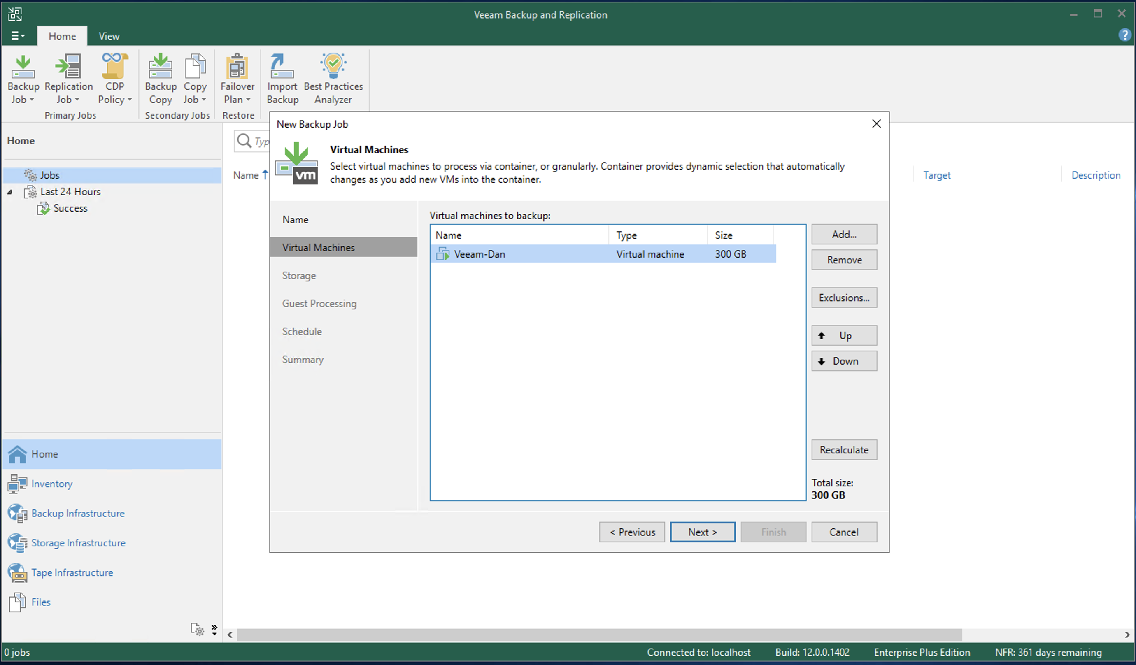The width and height of the screenshot is (1136, 665).
Task: Switch to the Home ribbon tab
Action: click(x=62, y=36)
